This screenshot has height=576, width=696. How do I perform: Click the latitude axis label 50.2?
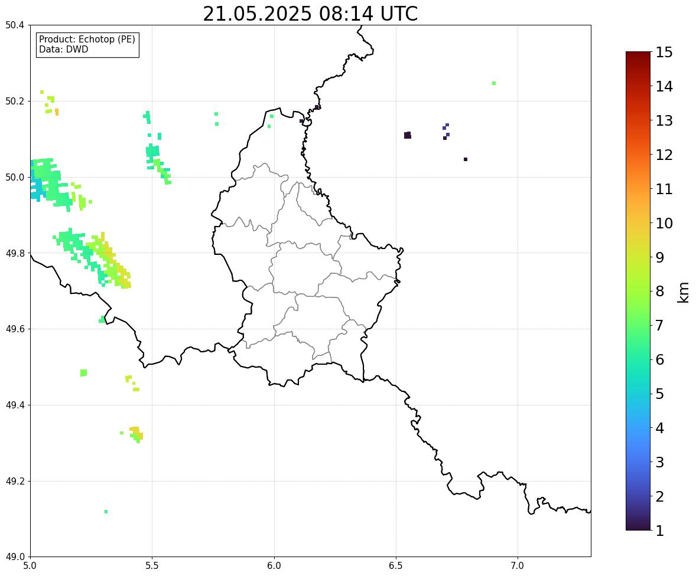pos(15,101)
